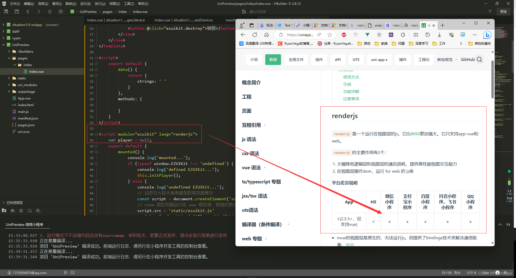Go forward with HBuilder's right arrow
Image resolution: width=516 pixels, height=278 pixels.
pyautogui.click(x=39, y=11)
